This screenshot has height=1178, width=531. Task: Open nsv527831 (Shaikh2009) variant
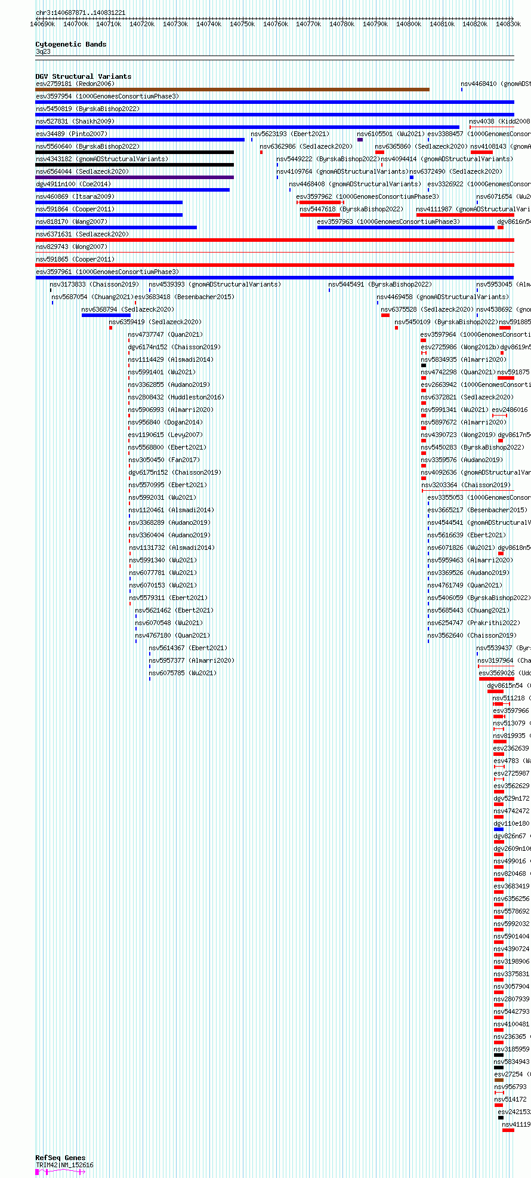75,122
